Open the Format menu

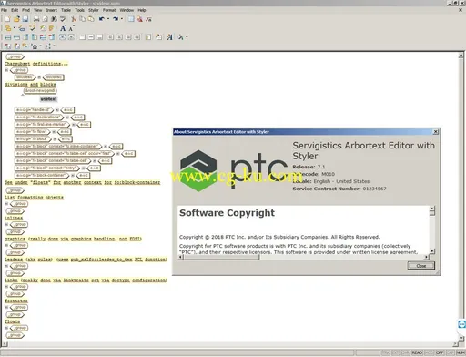tap(109, 10)
